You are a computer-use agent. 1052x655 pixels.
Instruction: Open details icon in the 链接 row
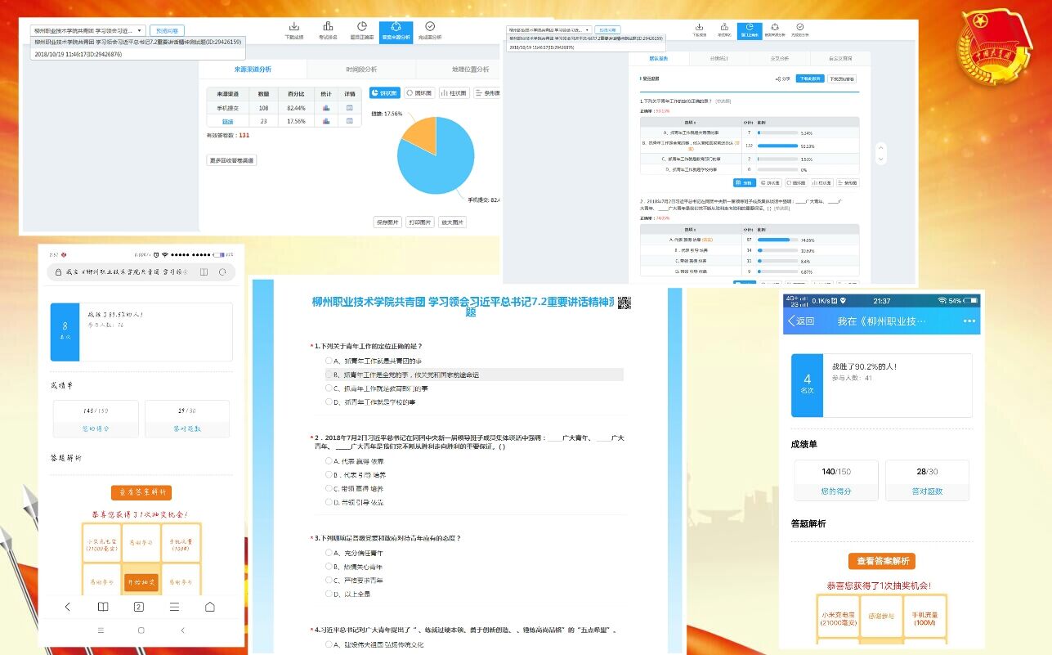(349, 121)
